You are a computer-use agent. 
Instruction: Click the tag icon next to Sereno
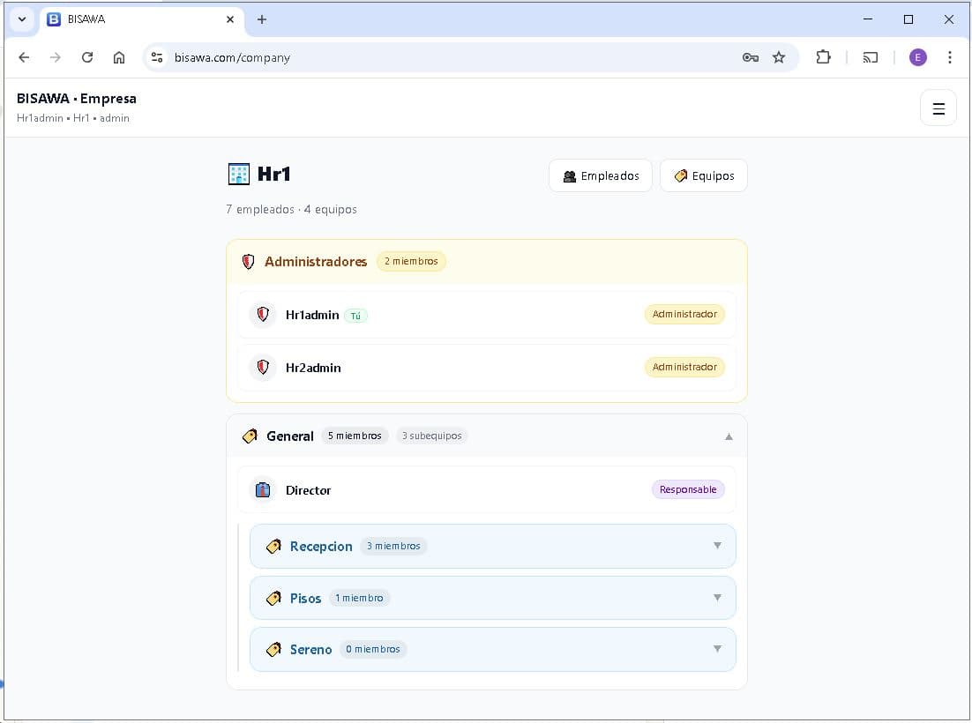click(x=273, y=649)
